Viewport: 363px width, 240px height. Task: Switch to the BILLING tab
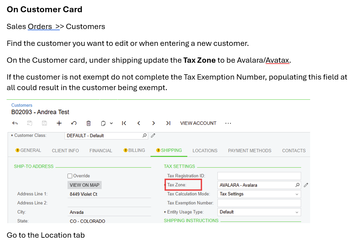tap(134, 151)
